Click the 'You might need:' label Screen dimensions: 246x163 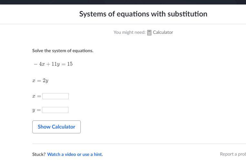[129, 32]
